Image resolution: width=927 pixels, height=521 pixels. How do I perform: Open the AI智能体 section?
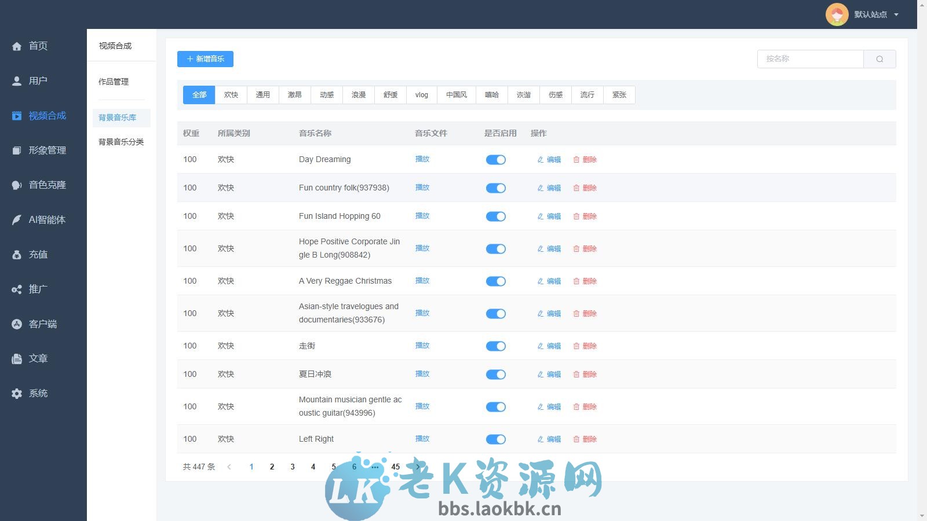(x=16, y=219)
